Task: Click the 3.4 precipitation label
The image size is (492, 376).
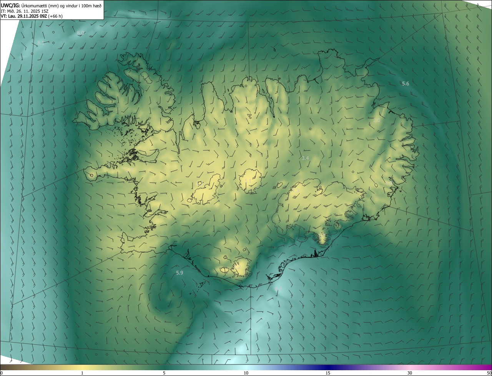Action: pyautogui.click(x=305, y=158)
